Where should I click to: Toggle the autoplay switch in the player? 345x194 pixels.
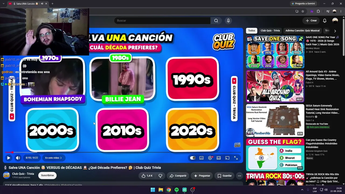click(193, 158)
